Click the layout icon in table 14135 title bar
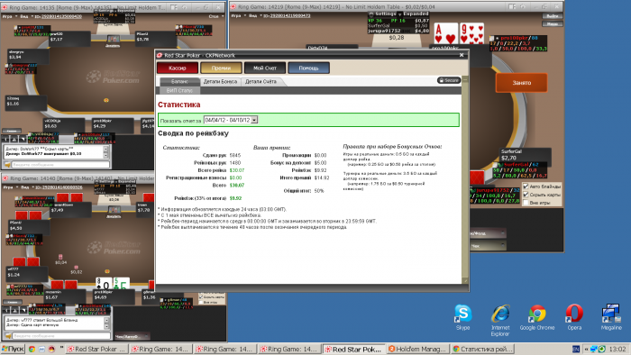 click(x=173, y=7)
